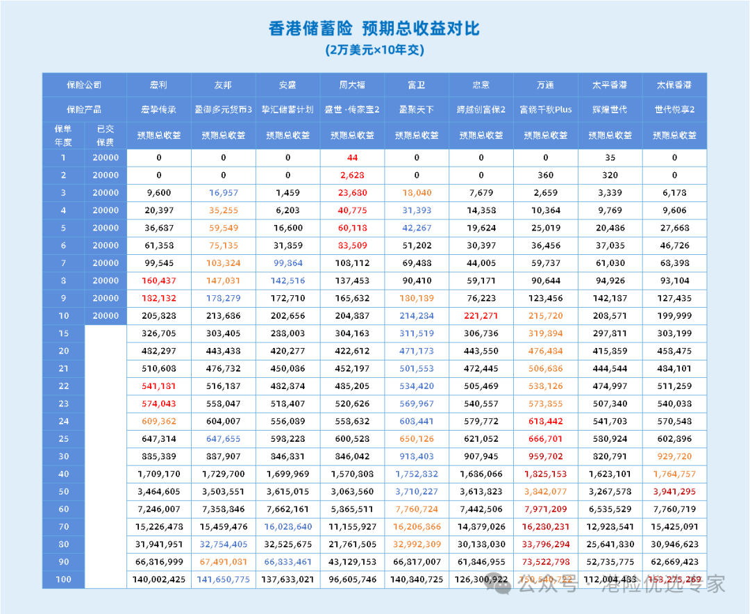Select the orange value 7,760,724
This screenshot has height=614, width=750.
tap(417, 509)
